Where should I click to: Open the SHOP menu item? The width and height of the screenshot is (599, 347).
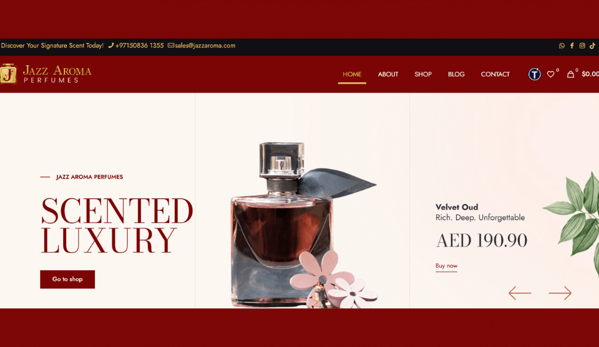point(423,74)
